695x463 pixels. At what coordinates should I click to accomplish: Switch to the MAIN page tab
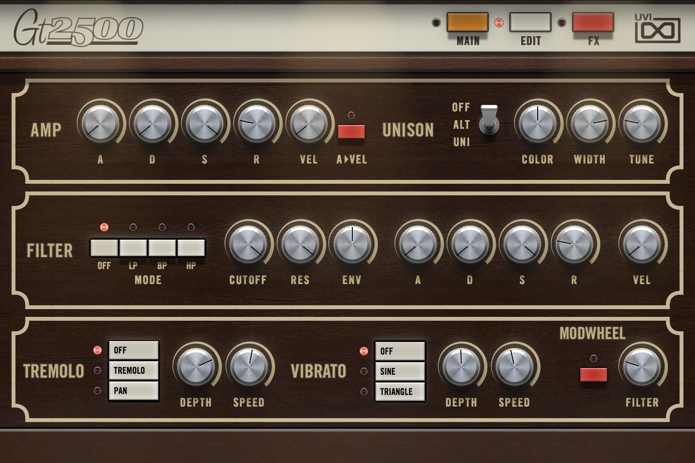tap(467, 23)
